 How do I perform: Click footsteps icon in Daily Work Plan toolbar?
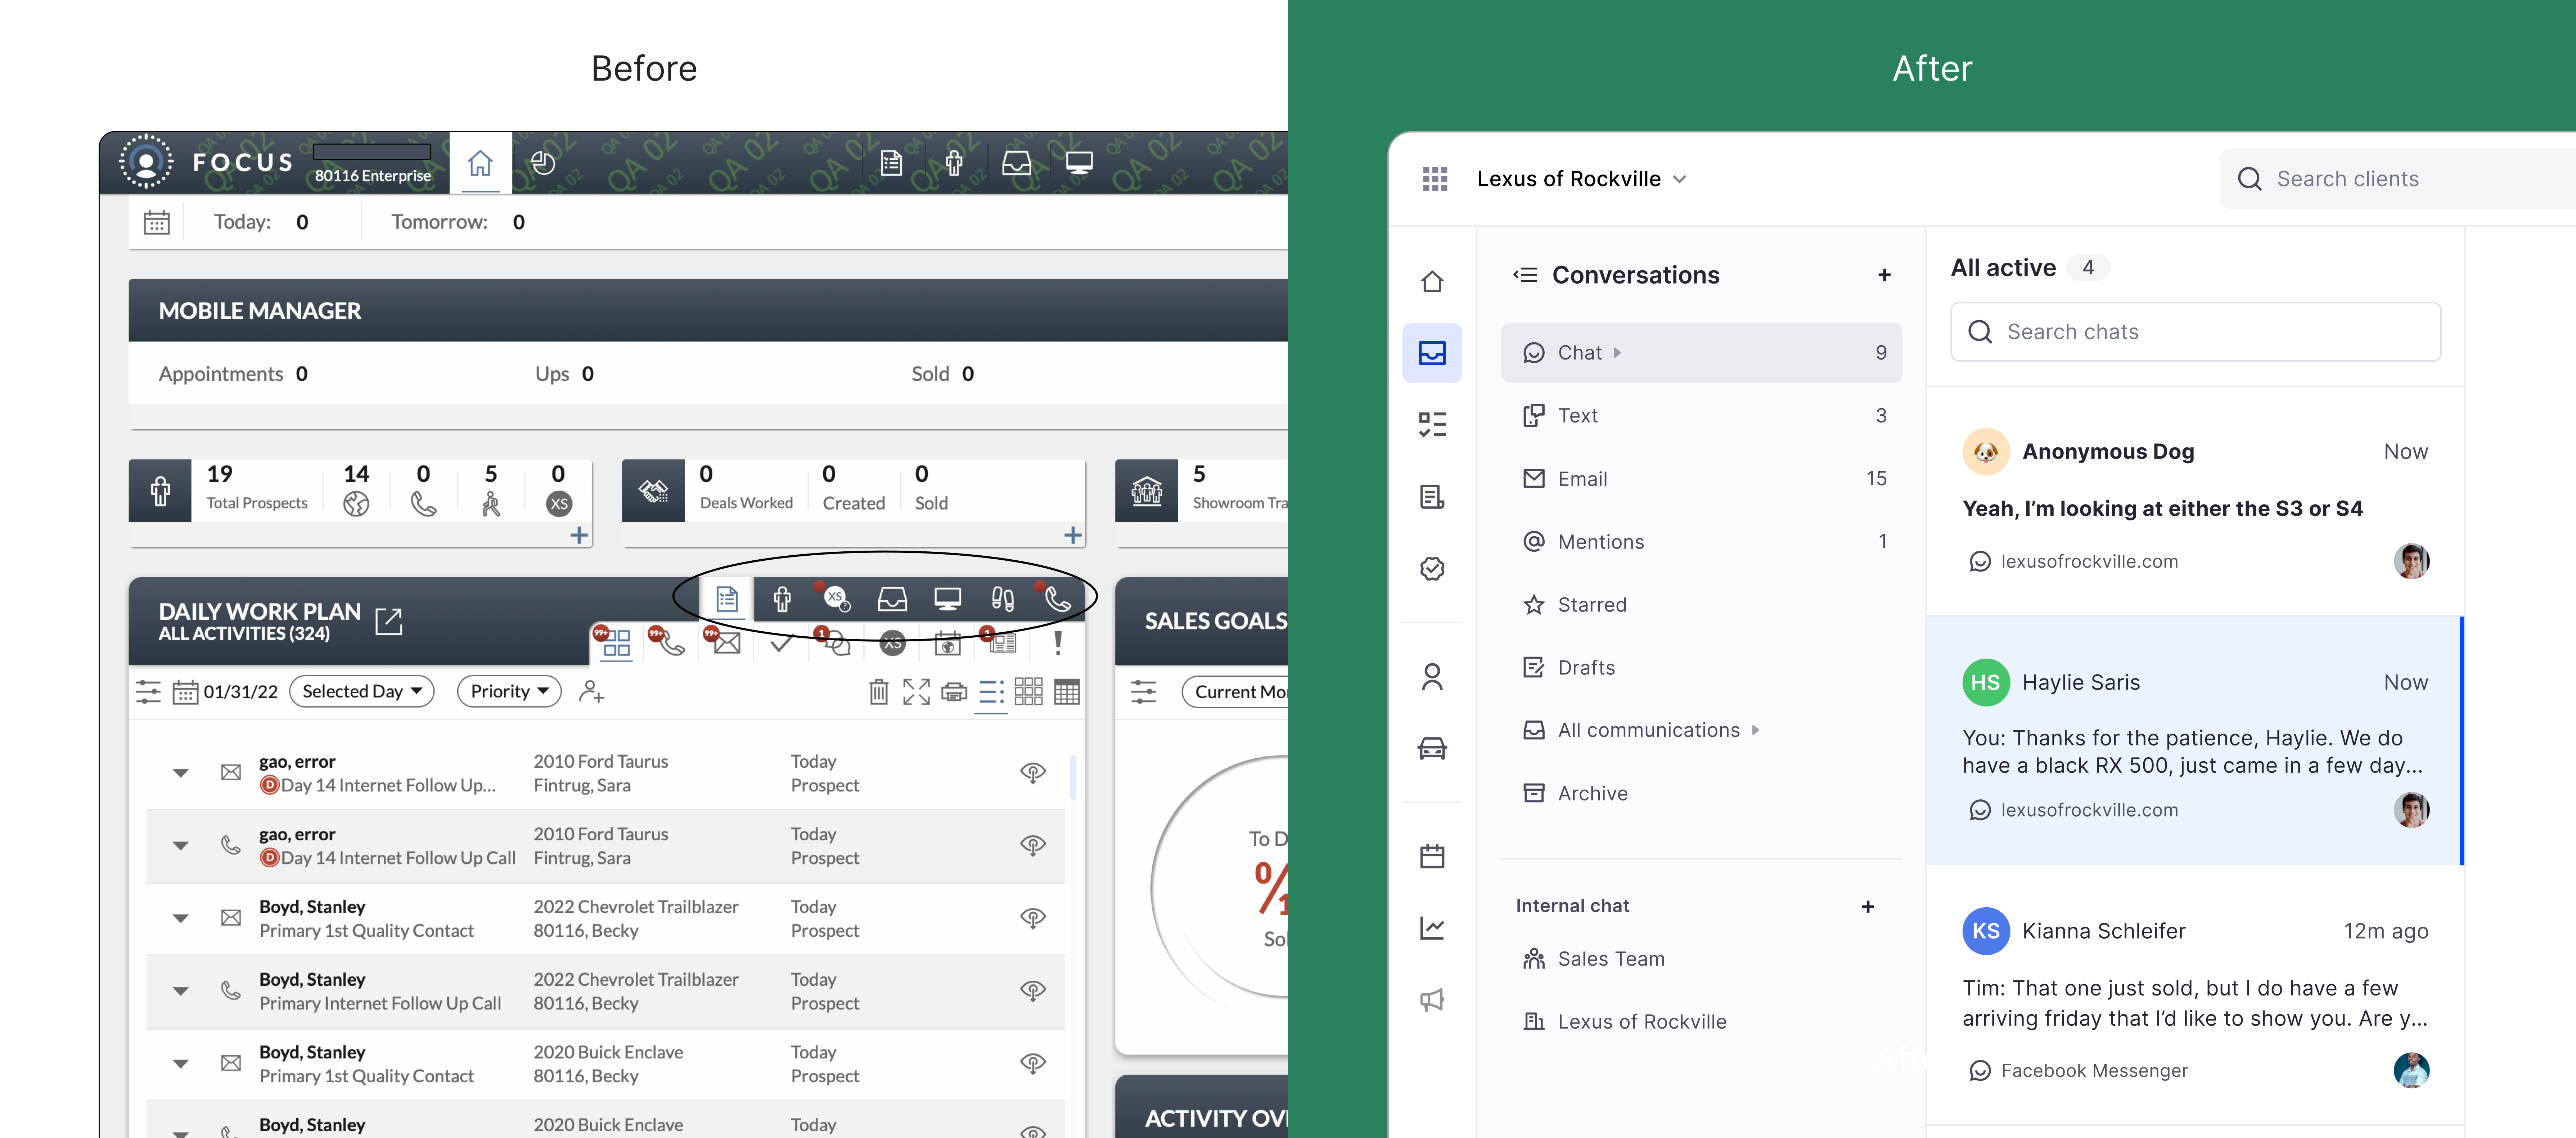(x=1002, y=598)
